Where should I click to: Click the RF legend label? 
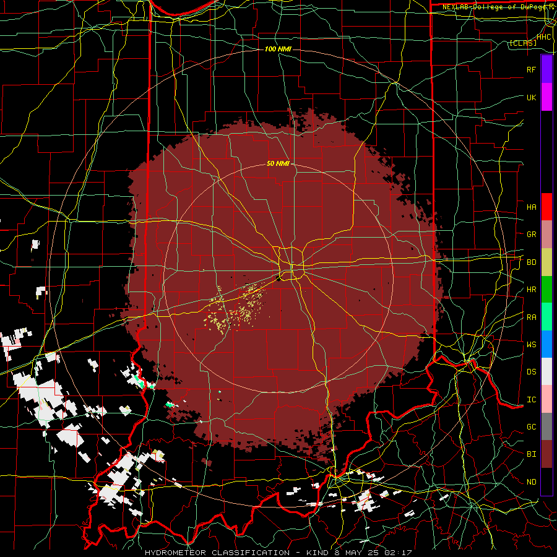[x=531, y=69]
